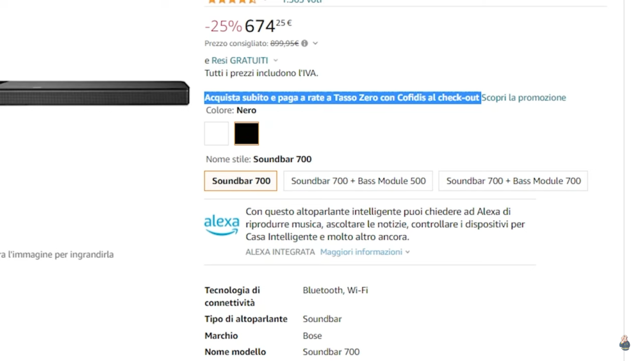633x361 pixels.
Task: Select the "Soundbar 700" style tab
Action: pos(240,181)
